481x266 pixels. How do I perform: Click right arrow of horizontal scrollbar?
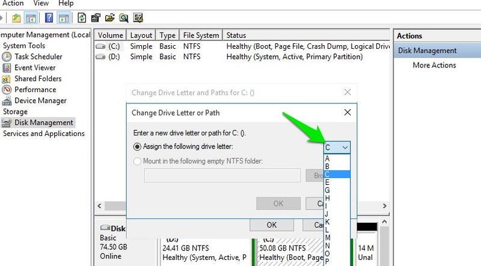[385, 206]
